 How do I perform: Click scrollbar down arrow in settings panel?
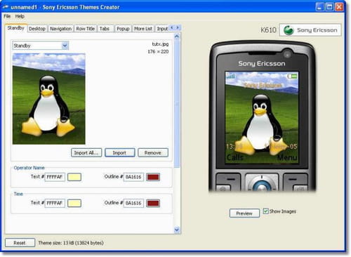tap(177, 230)
